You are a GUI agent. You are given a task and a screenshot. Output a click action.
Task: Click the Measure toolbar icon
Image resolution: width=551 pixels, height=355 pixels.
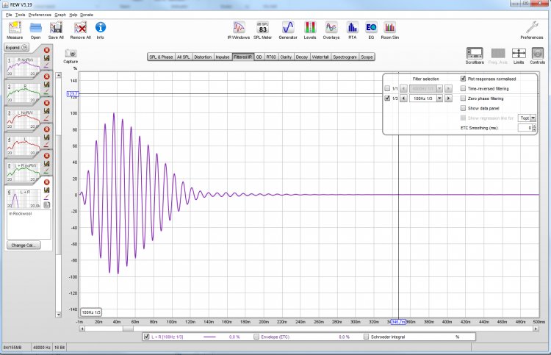(x=15, y=27)
